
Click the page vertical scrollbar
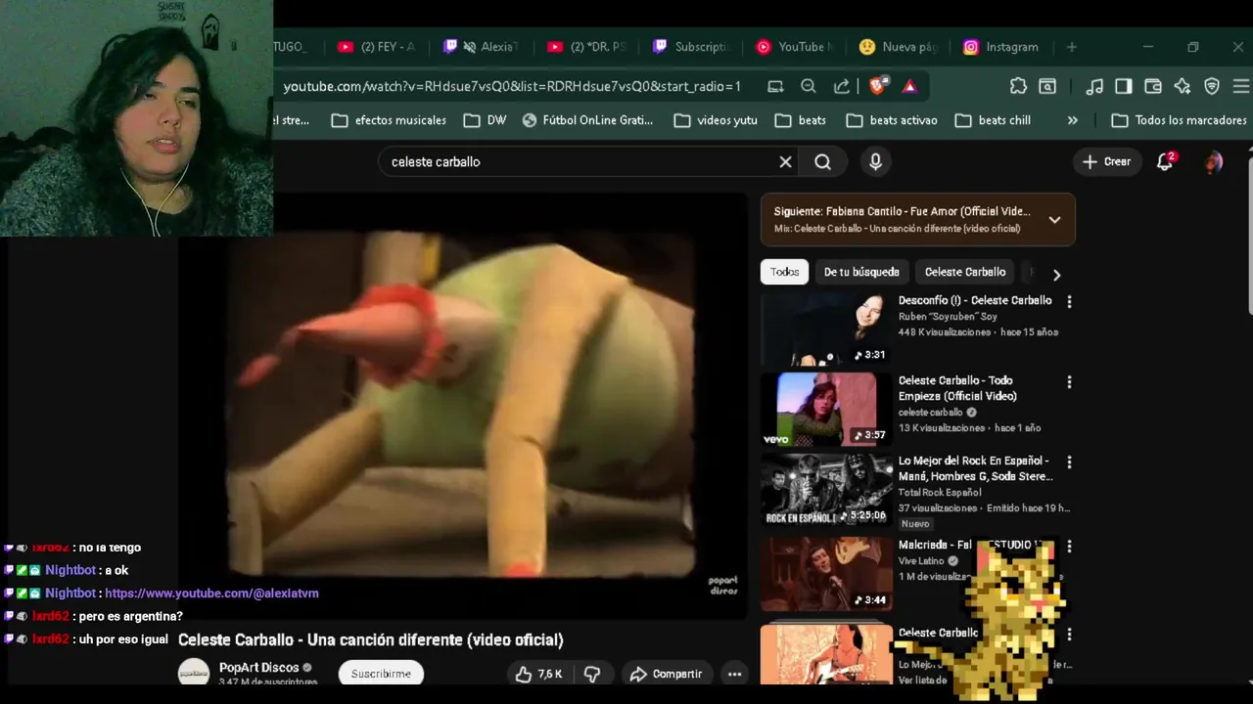pyautogui.click(x=1248, y=235)
